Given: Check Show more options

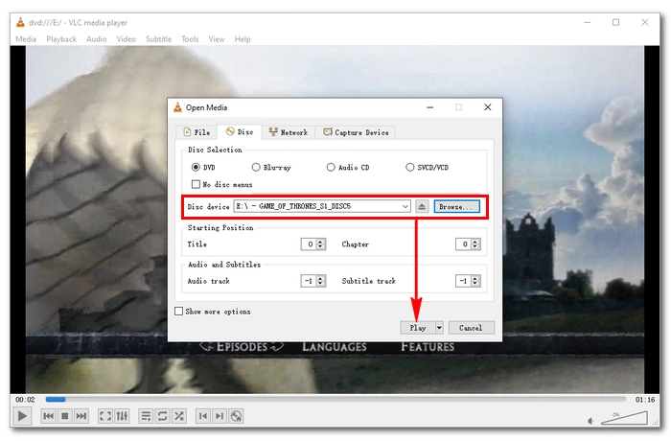Looking at the screenshot, I should coord(179,312).
